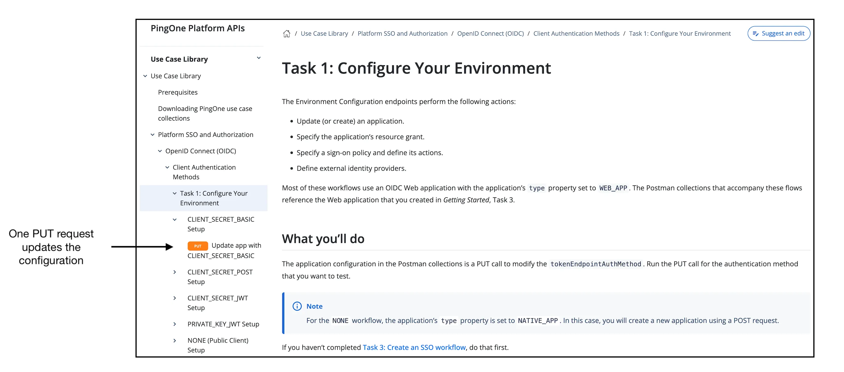Click the Suggest an edit button

pos(779,33)
